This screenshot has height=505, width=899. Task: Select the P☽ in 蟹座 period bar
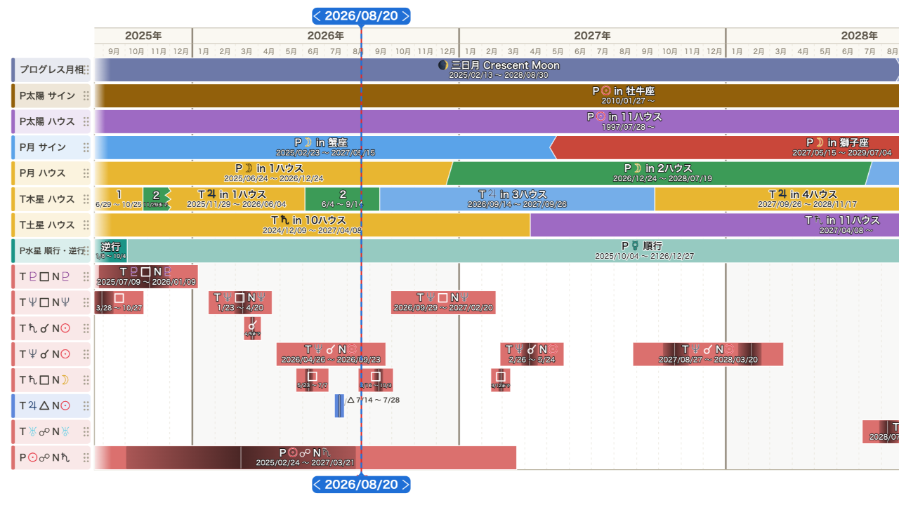click(x=324, y=147)
